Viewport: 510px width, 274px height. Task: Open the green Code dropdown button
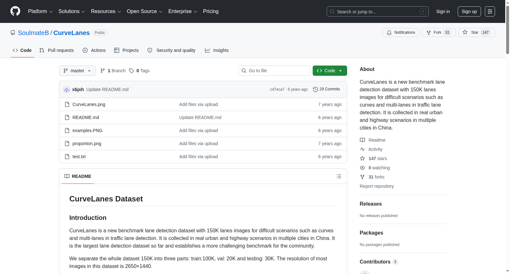pyautogui.click(x=330, y=71)
